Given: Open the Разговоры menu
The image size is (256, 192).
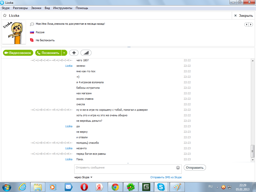Looking at the screenshot, I should coord(20,8).
